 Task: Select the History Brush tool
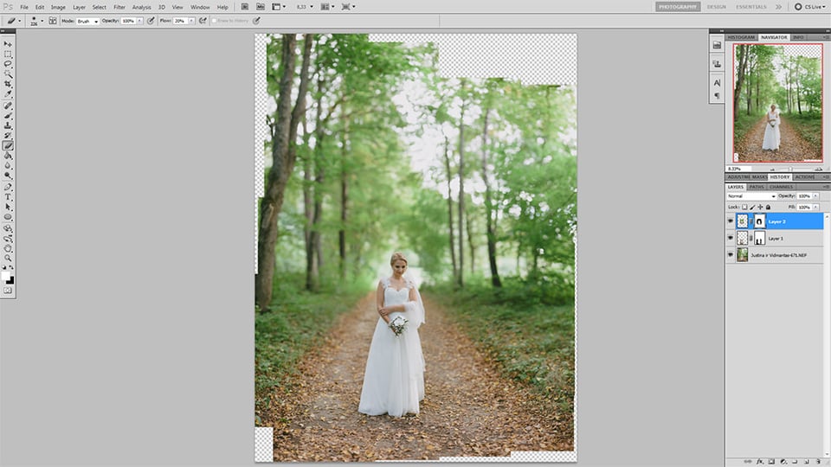tap(8, 136)
